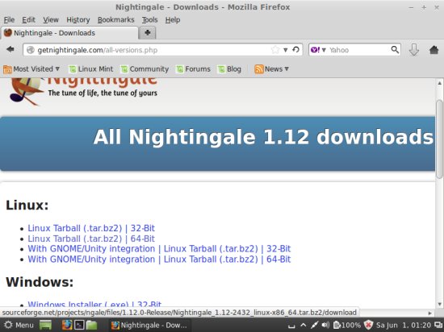Click the volume speaker tray icon
Viewport: 444px width, 332px height.
click(325, 325)
